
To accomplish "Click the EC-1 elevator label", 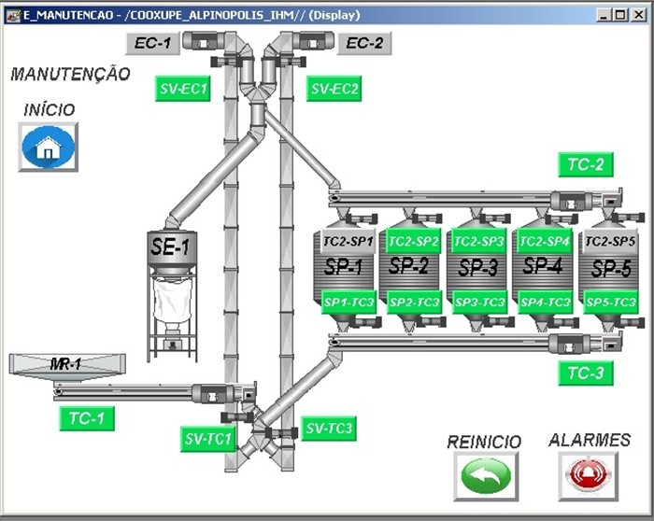I will click(151, 43).
